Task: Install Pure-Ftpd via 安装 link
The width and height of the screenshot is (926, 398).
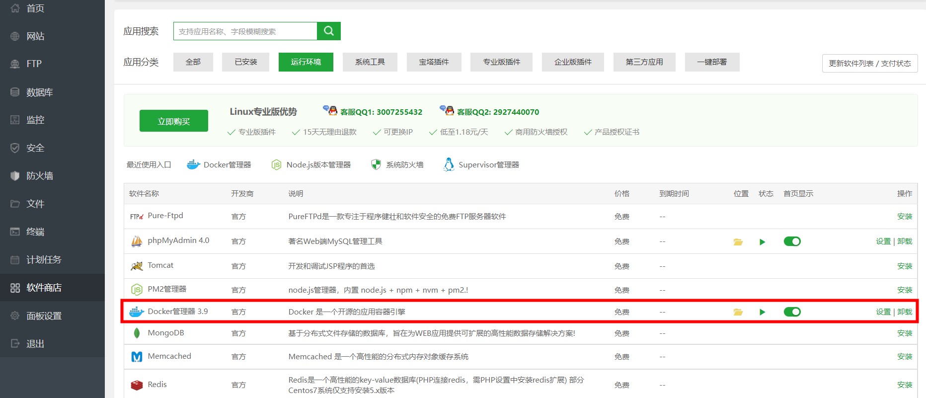Action: pyautogui.click(x=905, y=217)
